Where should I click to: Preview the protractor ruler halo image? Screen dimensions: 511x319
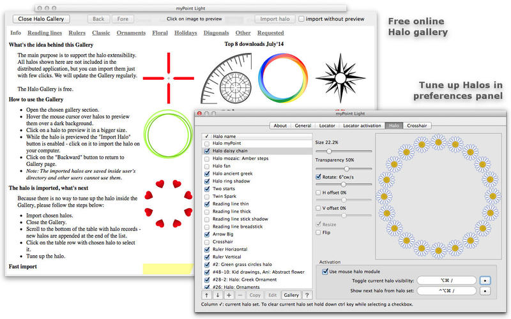point(227,78)
